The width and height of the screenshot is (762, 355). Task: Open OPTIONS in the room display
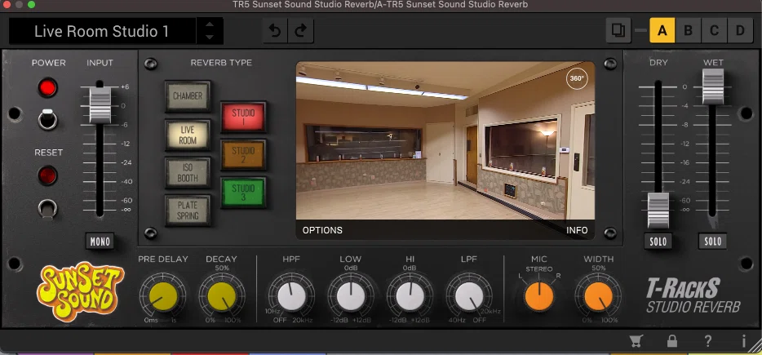click(x=322, y=230)
